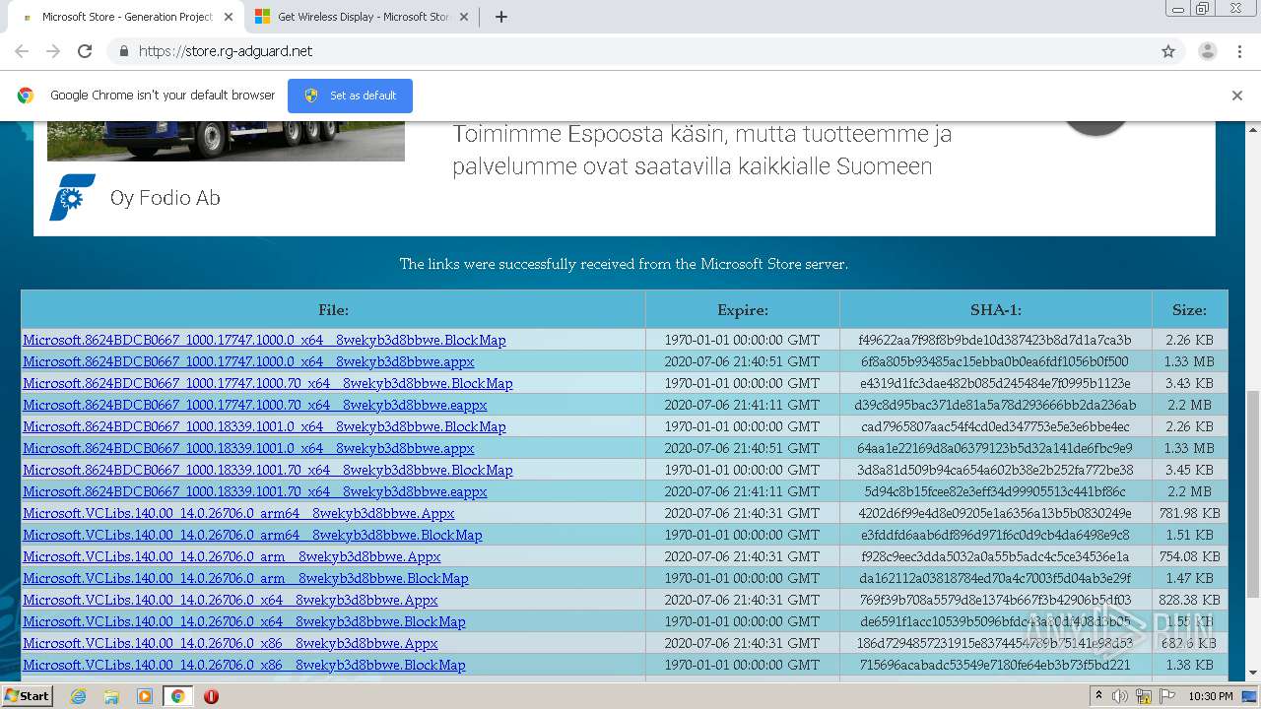The image size is (1261, 709).
Task: Switch to the Get Wireless Display tab
Action: pyautogui.click(x=363, y=17)
